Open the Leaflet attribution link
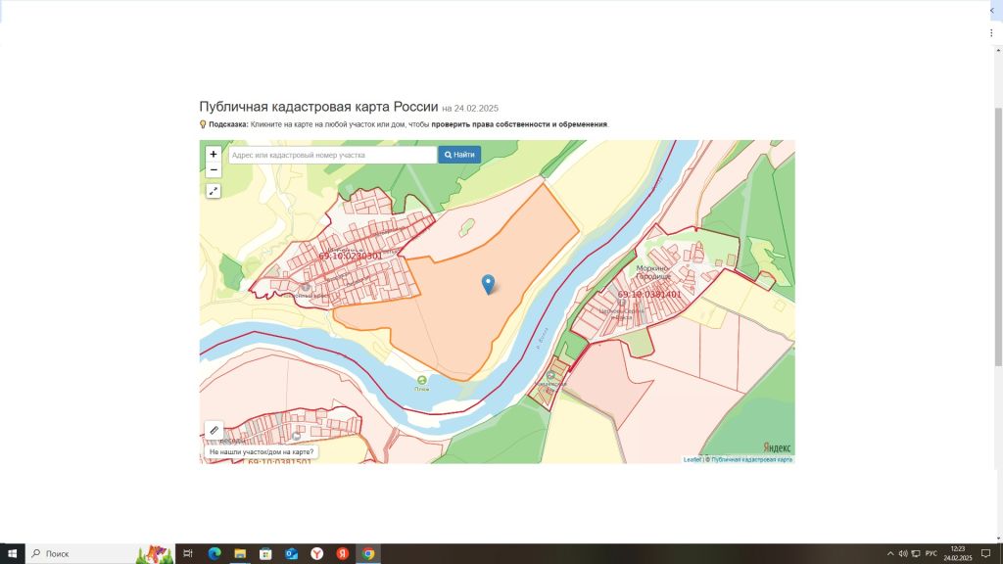The width and height of the screenshot is (1003, 564). (692, 459)
